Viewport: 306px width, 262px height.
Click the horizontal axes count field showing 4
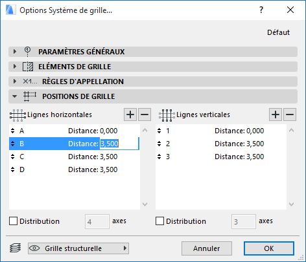click(97, 221)
